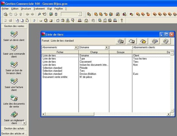Select the Document vente entête row
The height and width of the screenshot is (136, 177).
click(x=106, y=77)
